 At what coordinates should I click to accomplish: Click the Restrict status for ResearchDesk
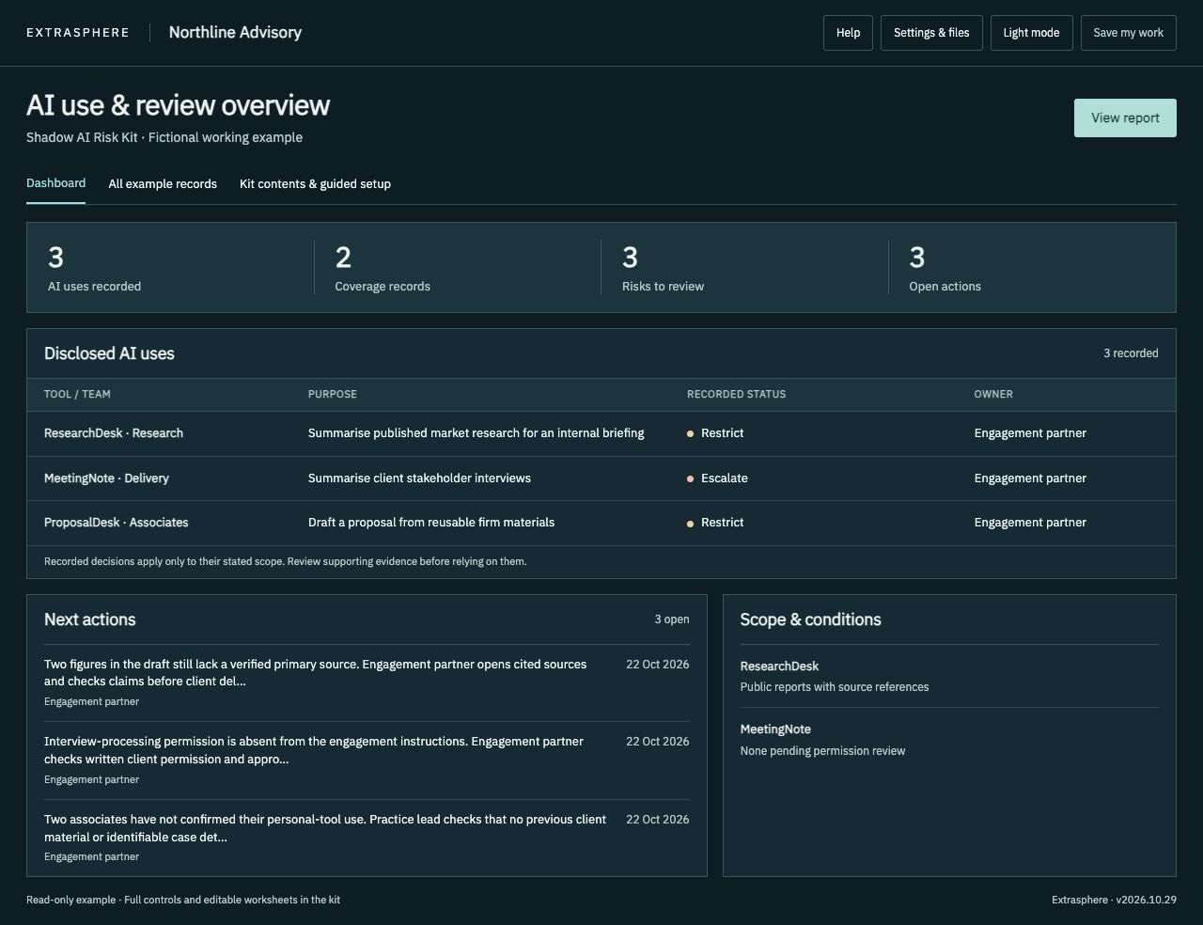coord(715,433)
